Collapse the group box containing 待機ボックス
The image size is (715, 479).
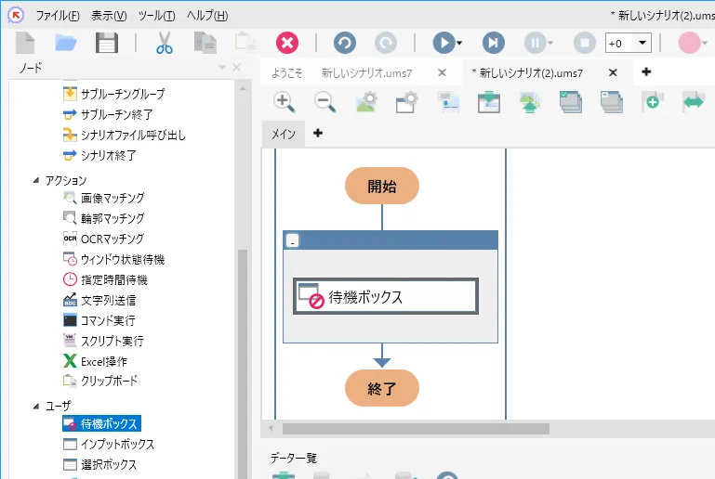292,240
